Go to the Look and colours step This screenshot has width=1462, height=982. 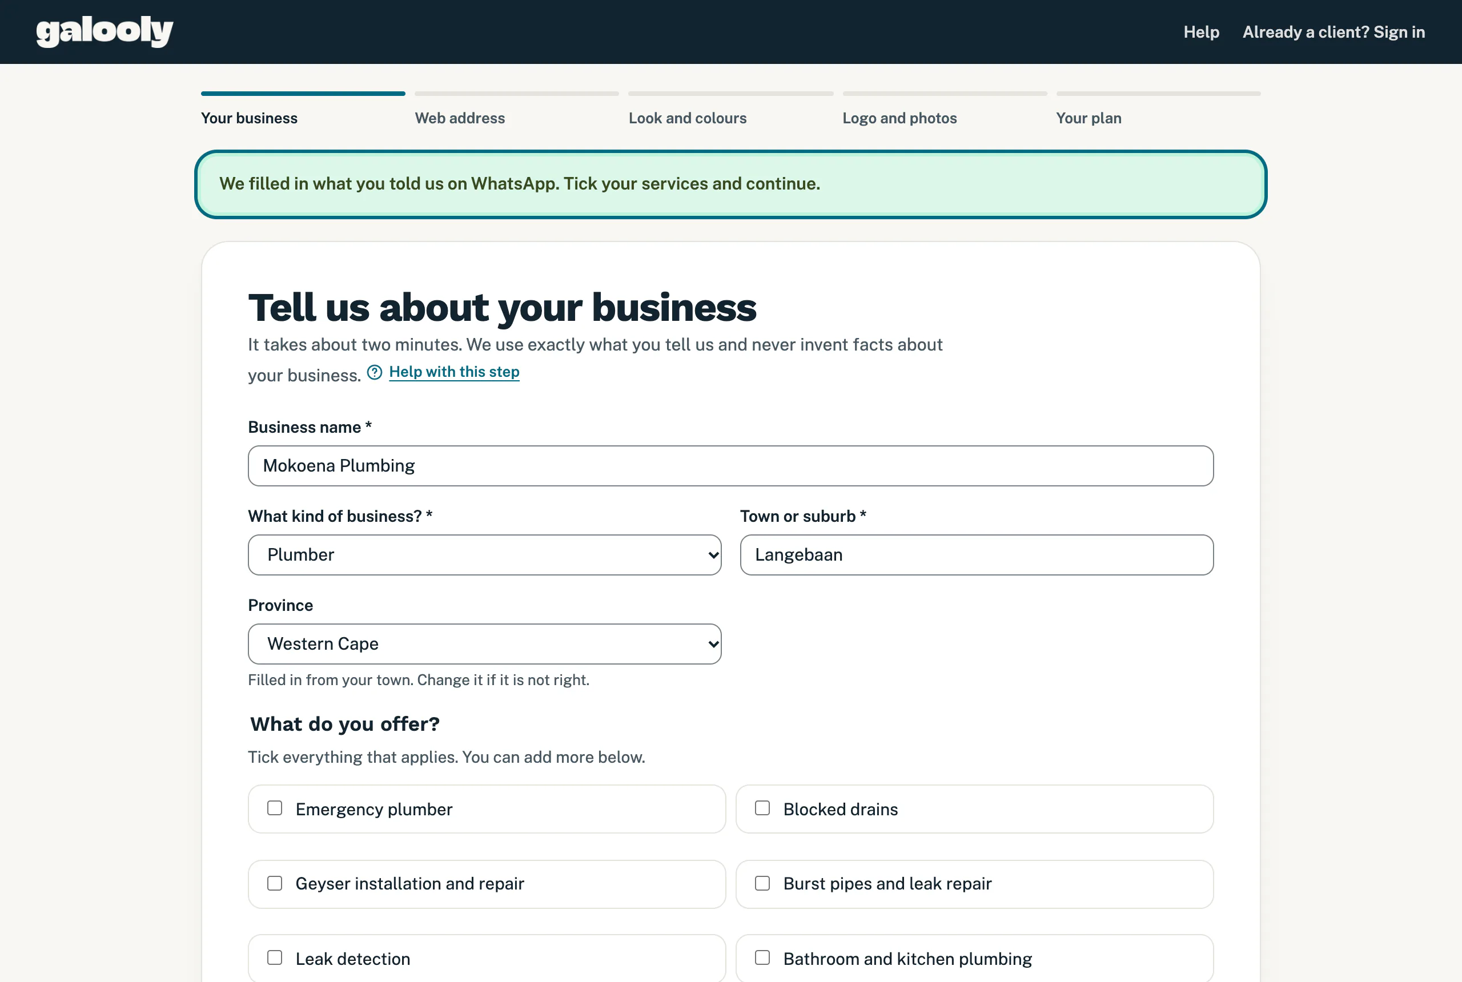tap(687, 118)
